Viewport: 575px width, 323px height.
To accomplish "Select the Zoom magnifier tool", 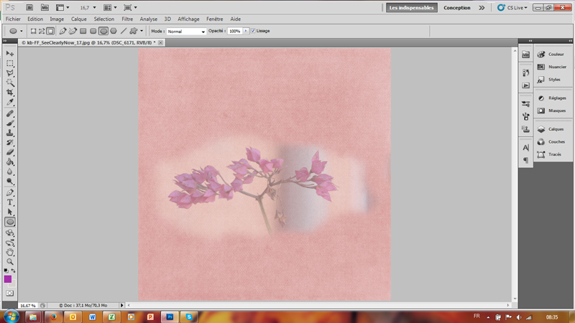I will pyautogui.click(x=10, y=262).
